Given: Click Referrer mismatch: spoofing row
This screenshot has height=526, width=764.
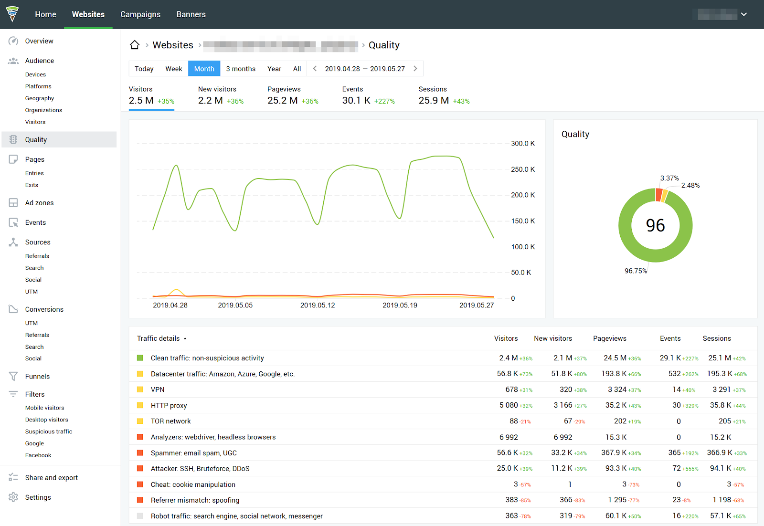Looking at the screenshot, I should tap(443, 500).
